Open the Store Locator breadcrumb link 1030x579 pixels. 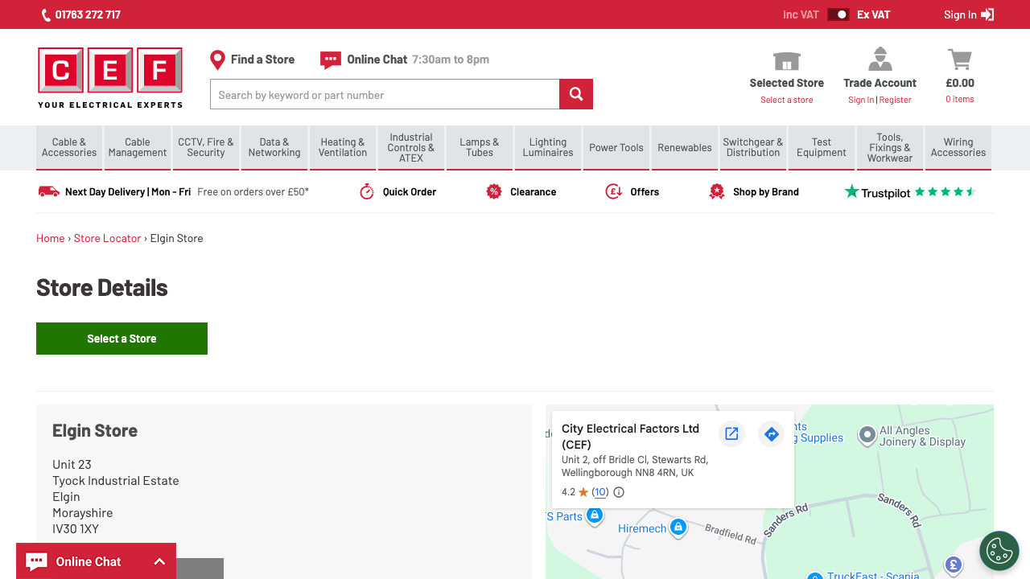[107, 238]
